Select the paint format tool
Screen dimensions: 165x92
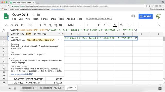(22, 25)
